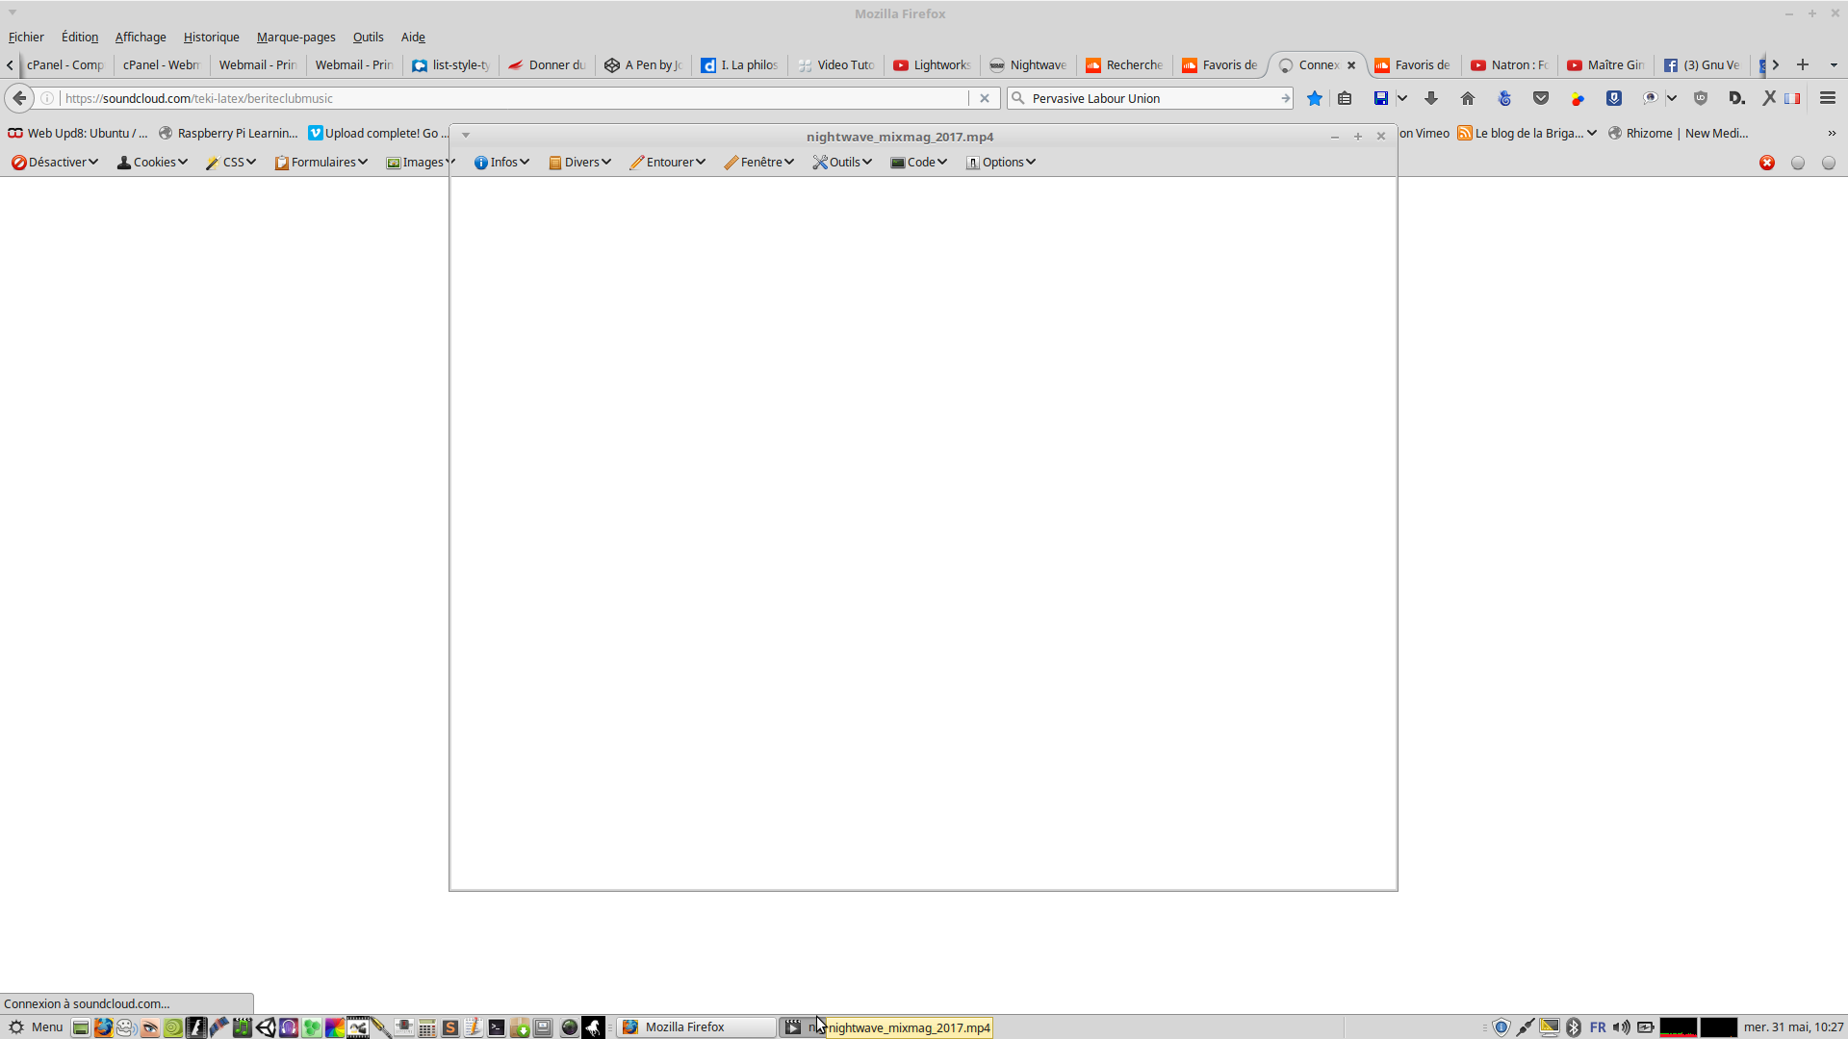Click the Pocket toolbar icon
Viewport: 1848px width, 1039px height.
1541,98
